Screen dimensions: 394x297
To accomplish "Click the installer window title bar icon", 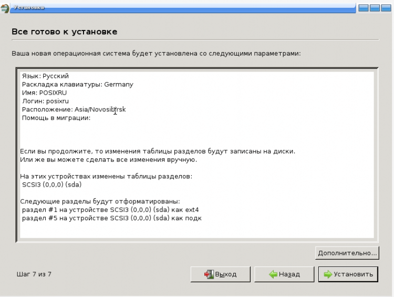I will 5,8.
